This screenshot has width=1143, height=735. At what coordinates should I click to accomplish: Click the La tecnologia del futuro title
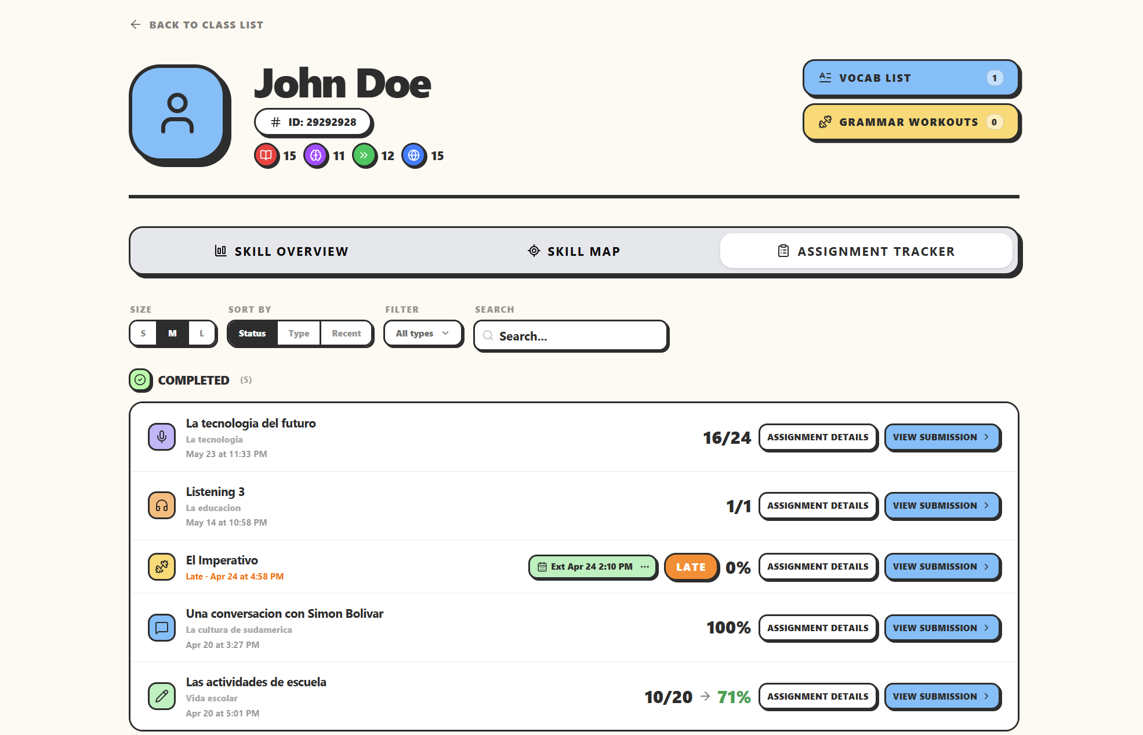click(x=251, y=423)
